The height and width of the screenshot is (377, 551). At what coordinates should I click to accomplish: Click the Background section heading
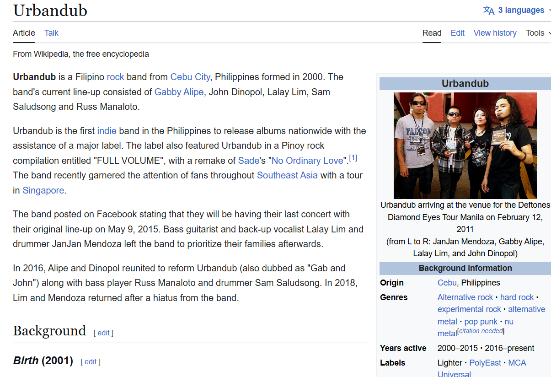coord(49,331)
